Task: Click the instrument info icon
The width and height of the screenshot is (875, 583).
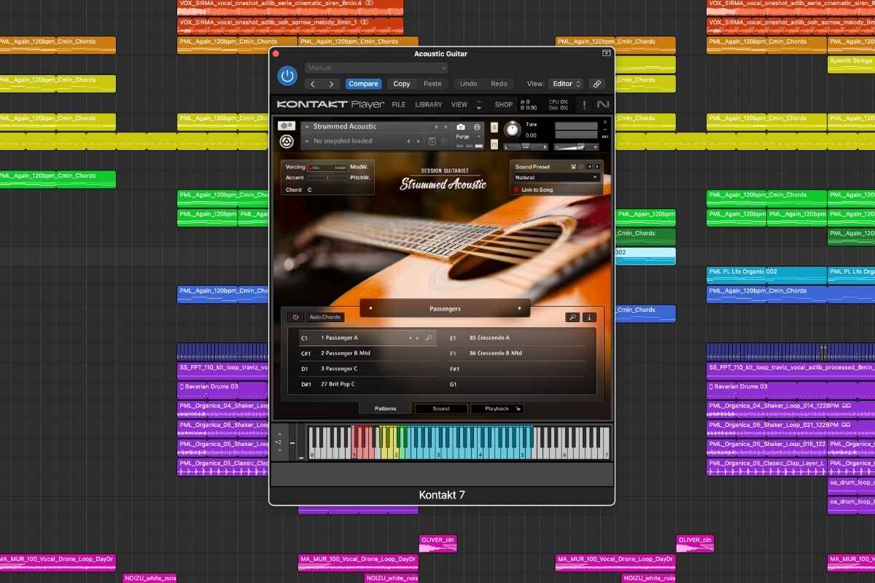Action: point(477,127)
